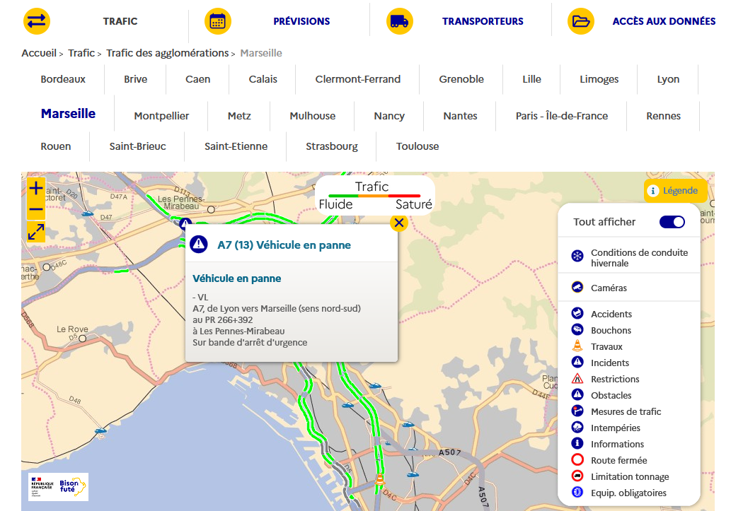Click the Bison futé logo on map

(x=72, y=486)
